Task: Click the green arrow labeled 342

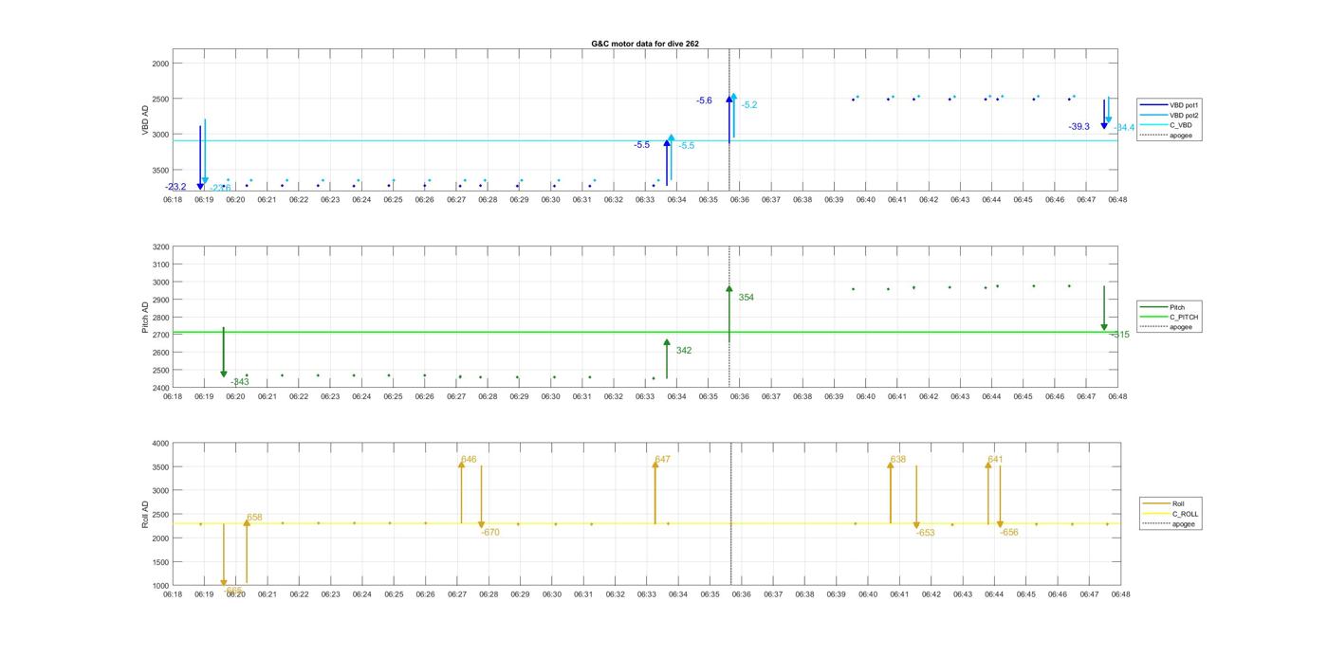Action: (667, 359)
